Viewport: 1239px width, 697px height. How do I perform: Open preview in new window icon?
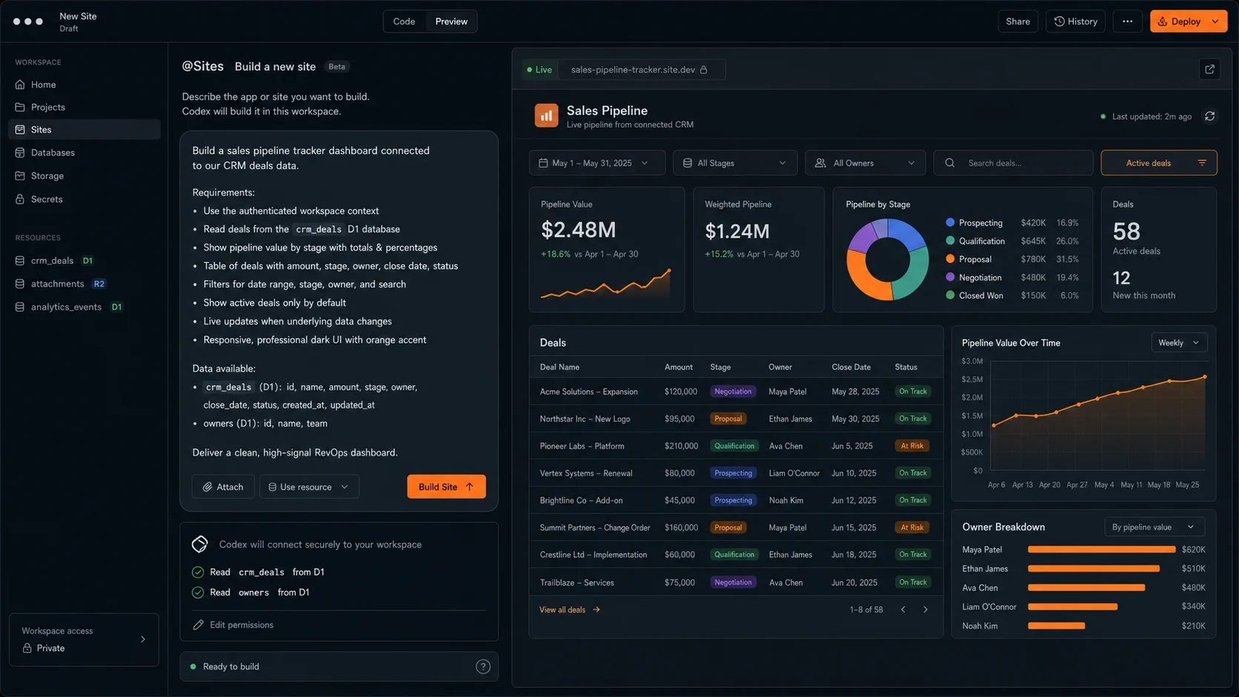(x=1209, y=70)
